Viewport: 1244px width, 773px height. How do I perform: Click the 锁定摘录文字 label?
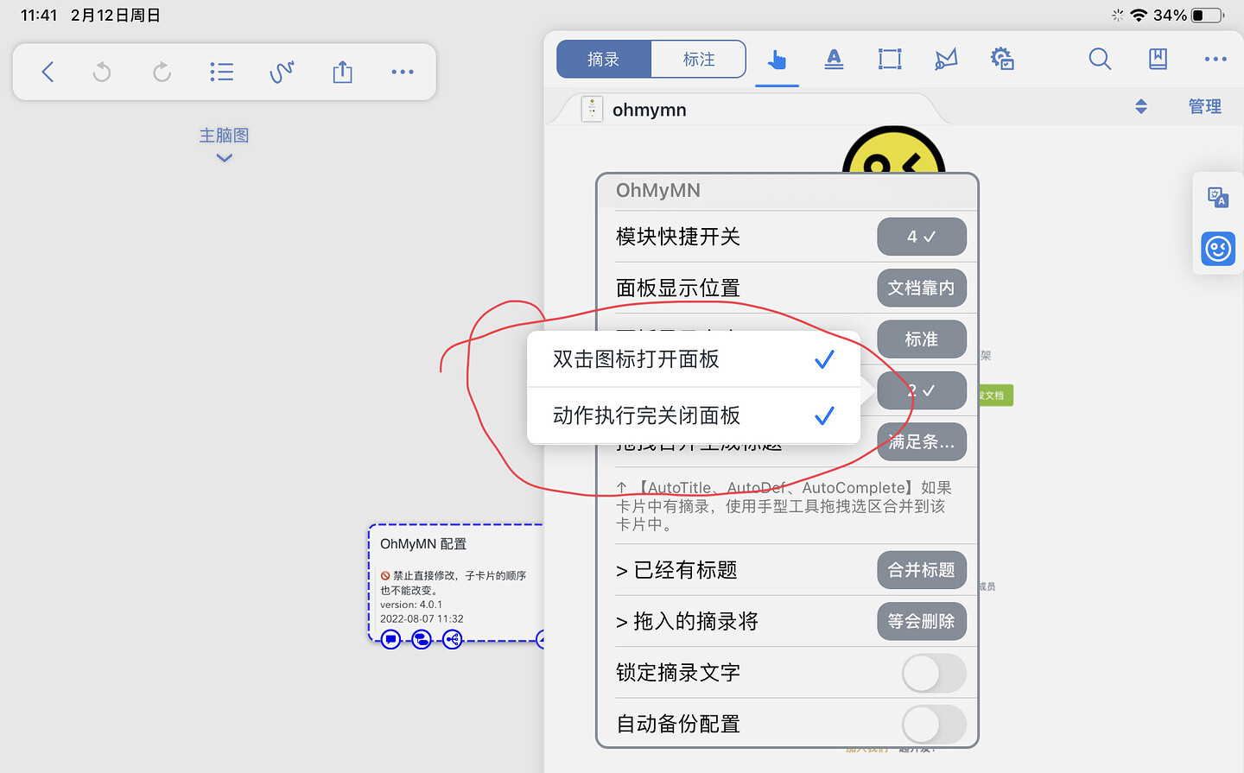(x=678, y=673)
